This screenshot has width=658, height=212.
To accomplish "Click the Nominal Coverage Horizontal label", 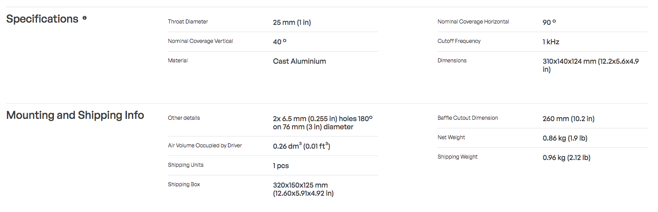I will 473,22.
